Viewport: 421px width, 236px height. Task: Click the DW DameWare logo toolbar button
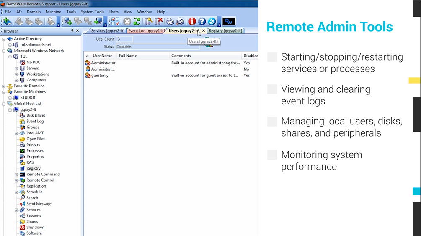[229, 21]
